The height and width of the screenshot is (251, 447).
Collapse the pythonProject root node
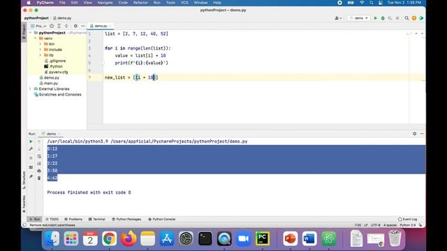click(30, 33)
